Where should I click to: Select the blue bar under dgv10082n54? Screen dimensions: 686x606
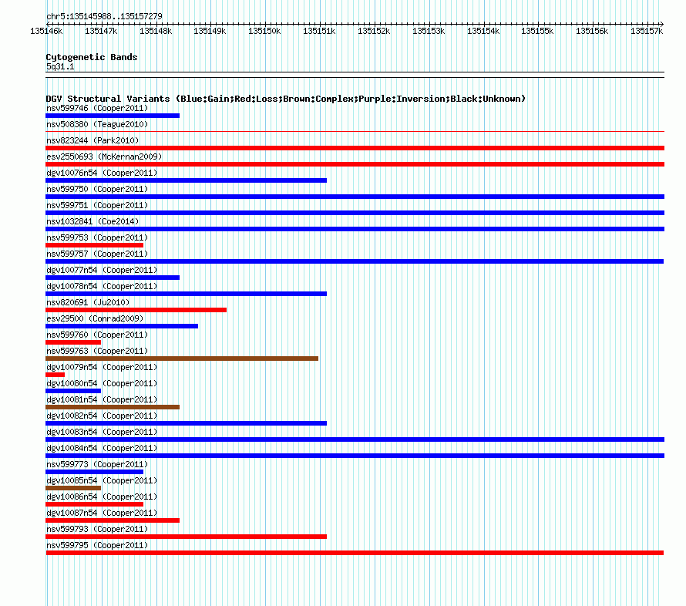click(x=186, y=423)
